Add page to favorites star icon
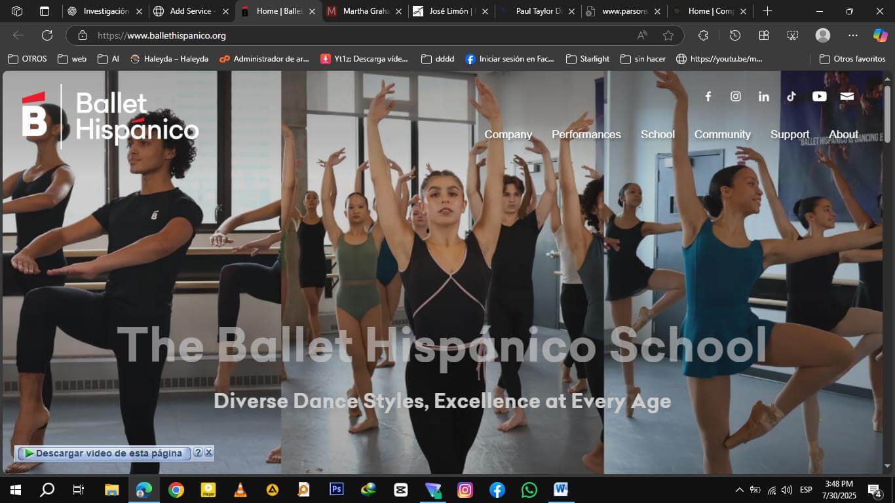The image size is (895, 503). pos(668,35)
